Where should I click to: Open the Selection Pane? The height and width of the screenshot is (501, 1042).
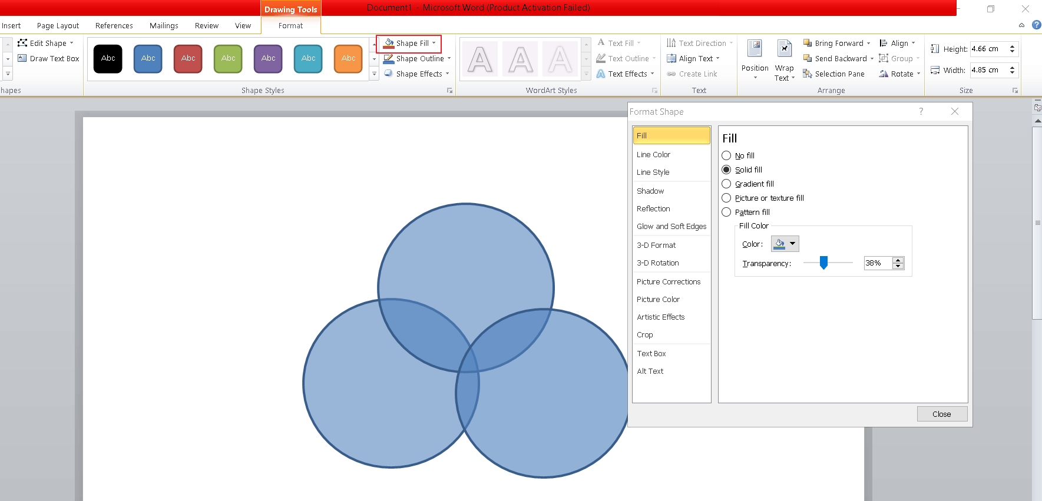(x=834, y=74)
